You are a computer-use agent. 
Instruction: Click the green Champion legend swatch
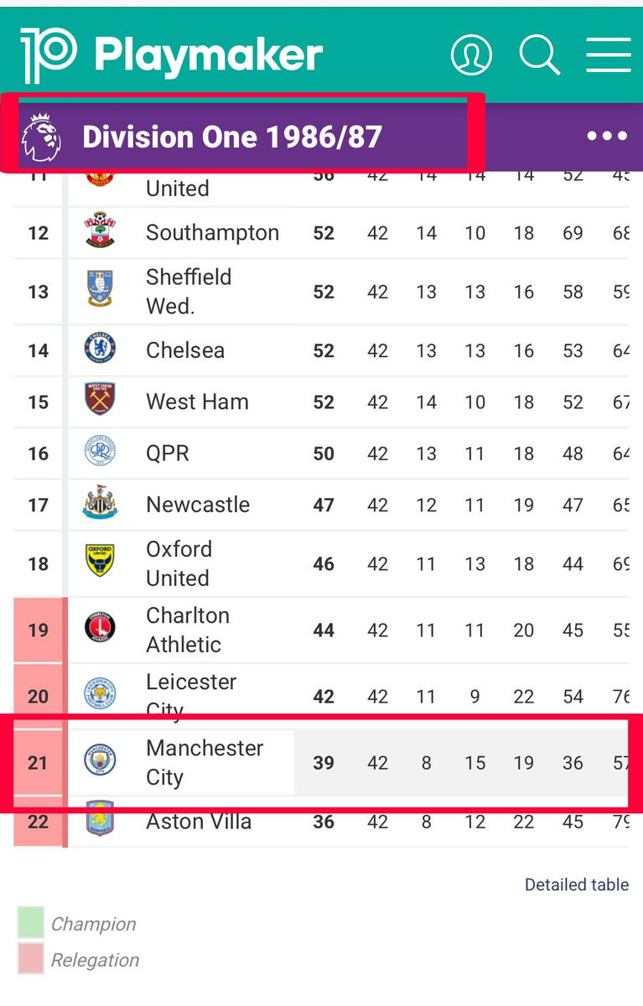click(30, 923)
